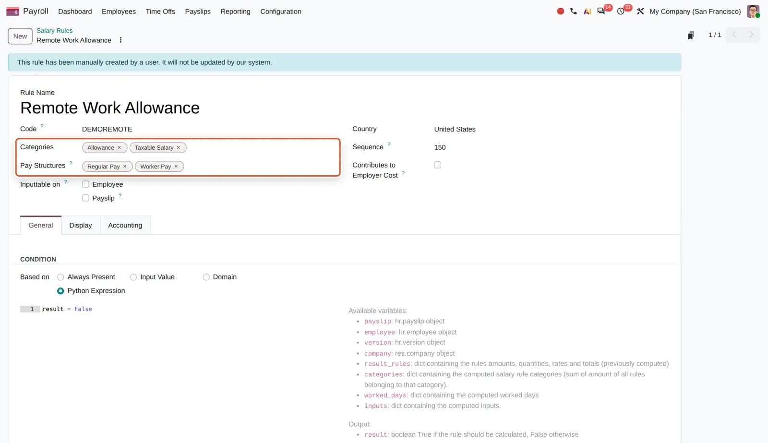Viewport: 768px width, 443px height.
Task: Select the Domain condition option
Action: click(206, 277)
